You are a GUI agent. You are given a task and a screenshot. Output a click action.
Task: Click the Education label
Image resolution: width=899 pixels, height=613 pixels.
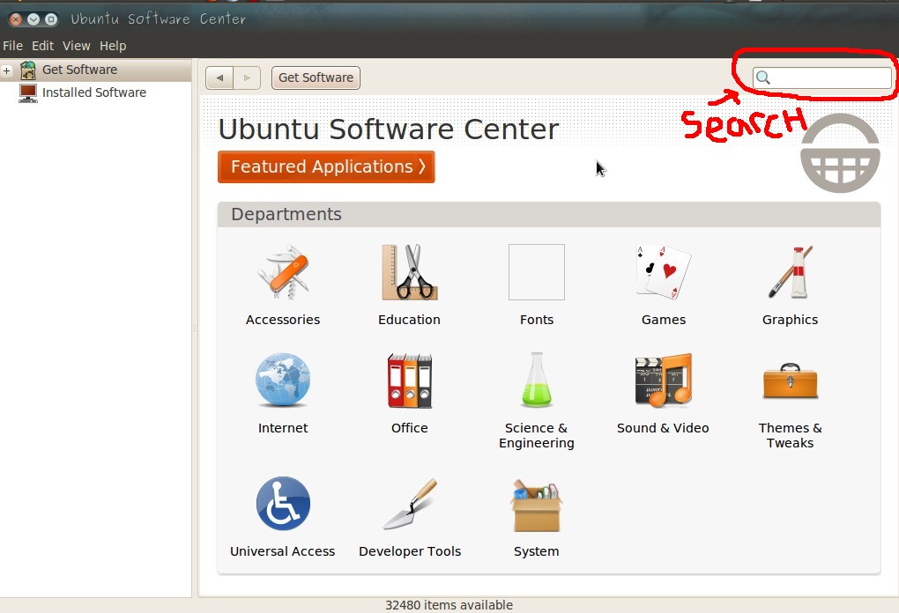(409, 320)
